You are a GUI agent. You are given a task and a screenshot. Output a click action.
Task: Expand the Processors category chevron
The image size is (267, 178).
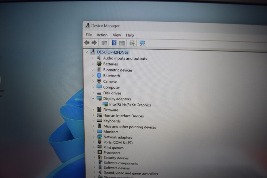pyautogui.click(x=94, y=152)
